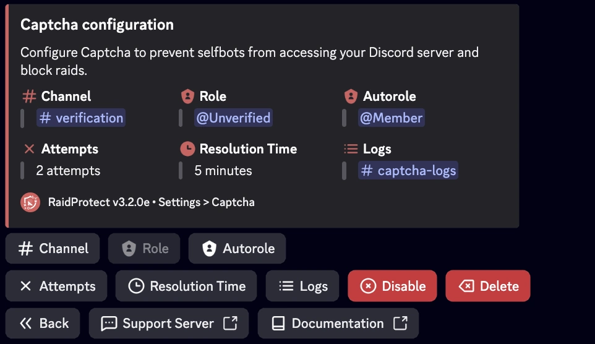
Task: Click the shield icon beside Autorole heading
Action: [x=351, y=97]
